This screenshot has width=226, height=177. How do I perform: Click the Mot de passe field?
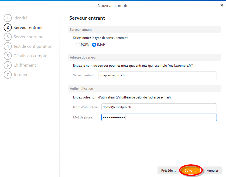(x=159, y=117)
